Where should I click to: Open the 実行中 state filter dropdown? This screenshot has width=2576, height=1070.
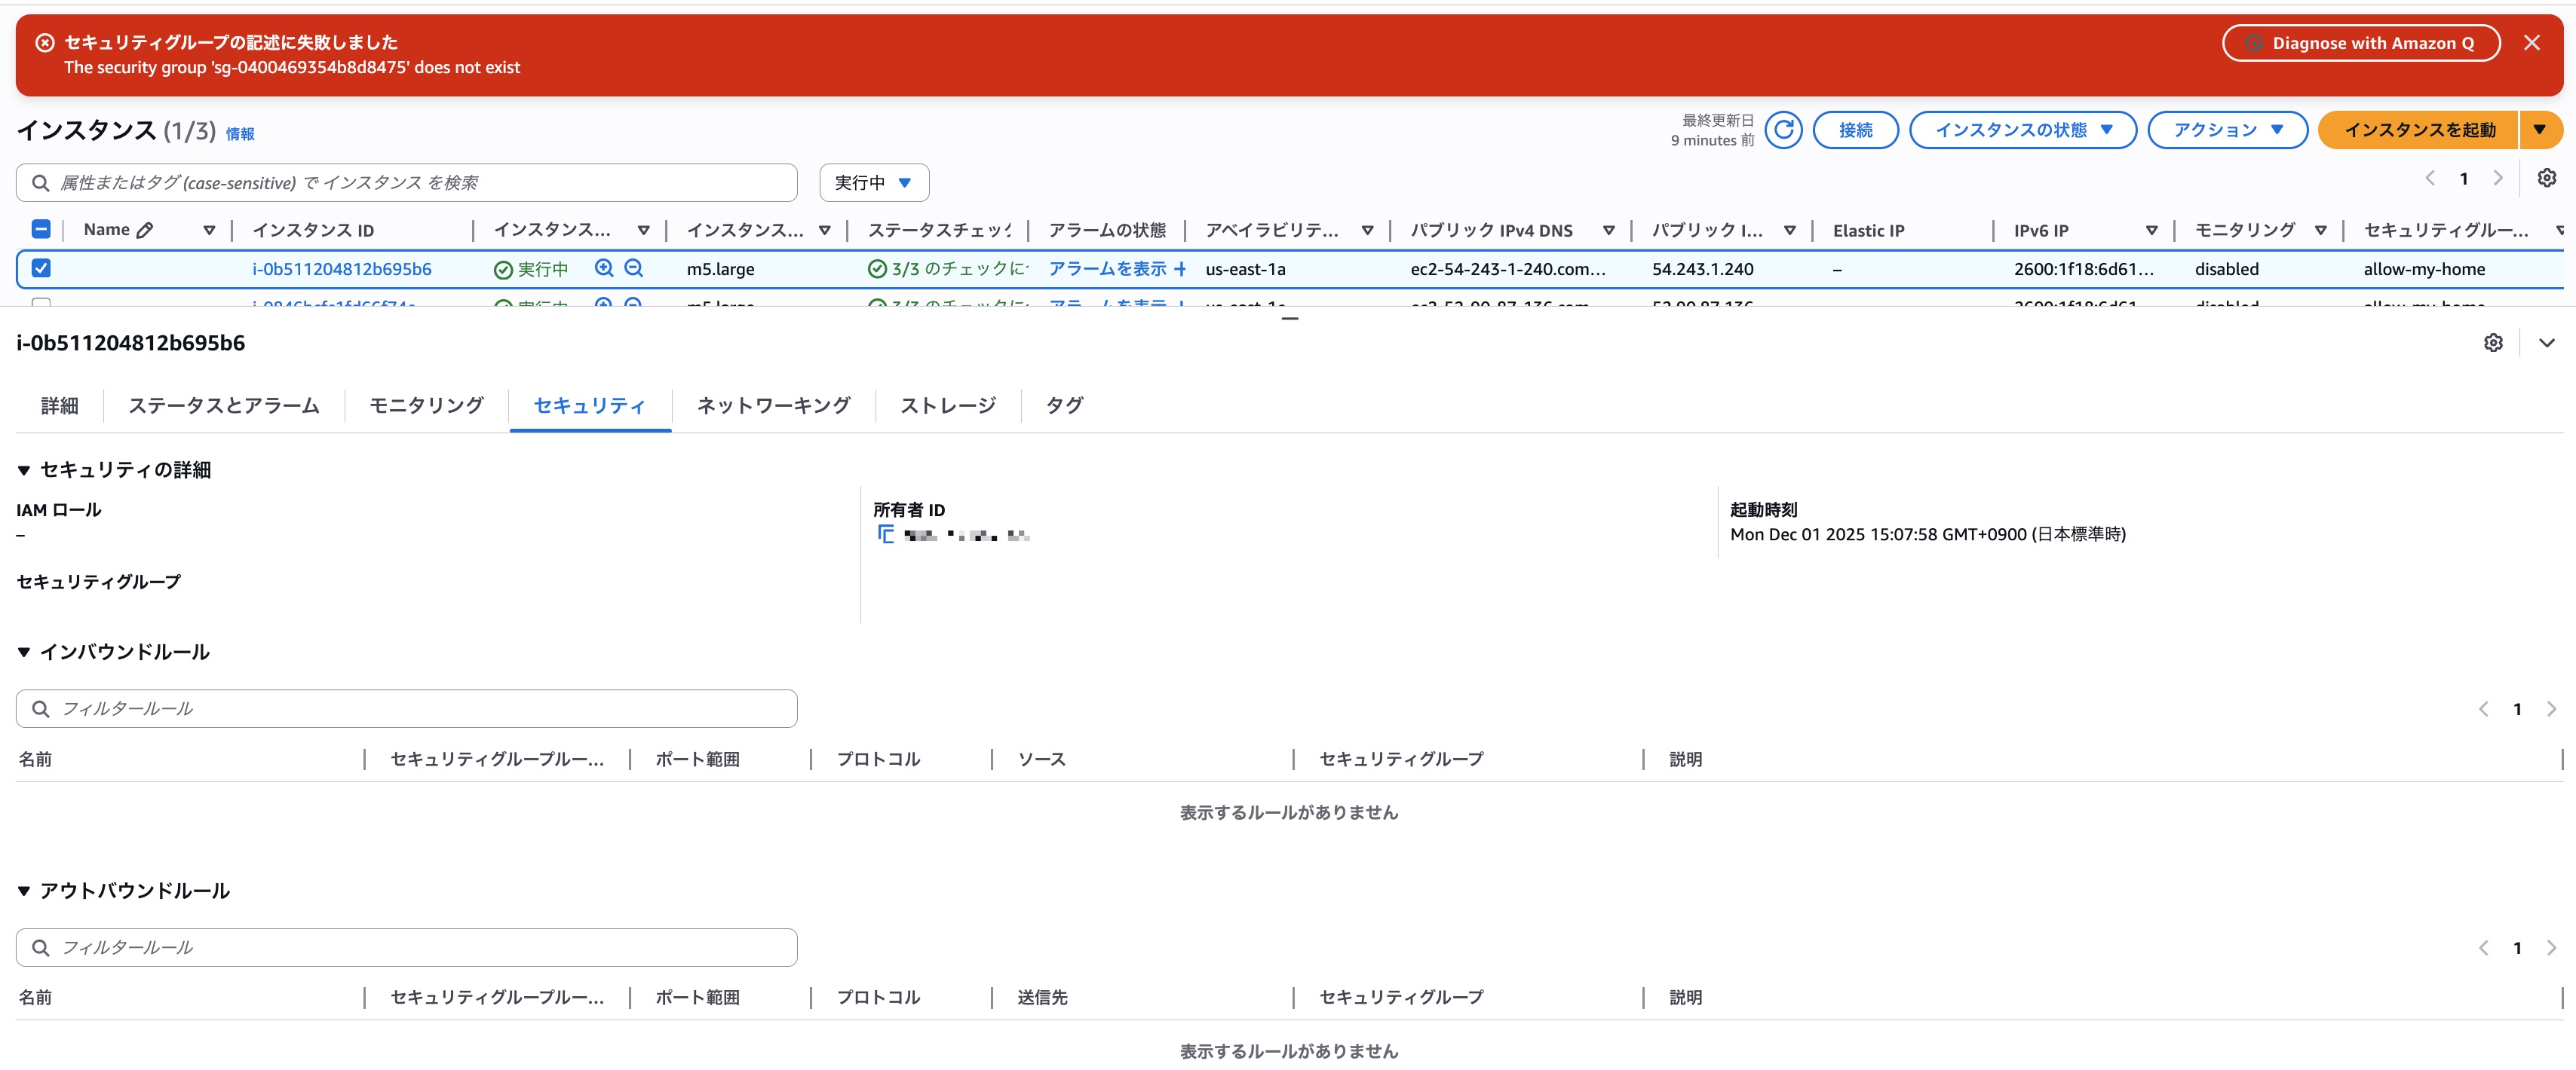pos(873,182)
